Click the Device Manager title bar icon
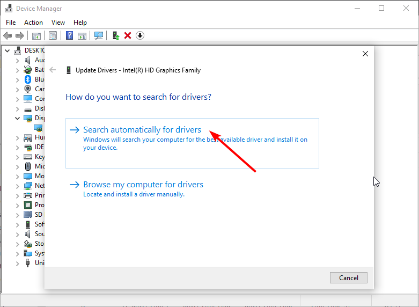The height and width of the screenshot is (307, 419). (9, 8)
